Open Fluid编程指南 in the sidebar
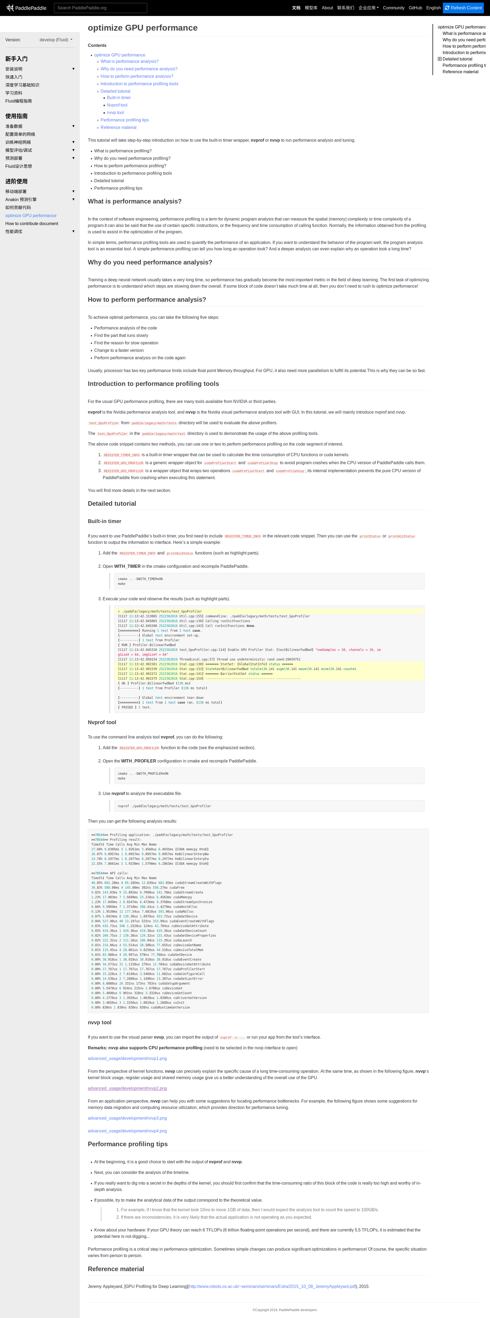490x1318 pixels. point(18,101)
